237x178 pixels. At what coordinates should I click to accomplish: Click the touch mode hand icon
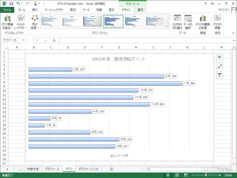tap(36, 4)
